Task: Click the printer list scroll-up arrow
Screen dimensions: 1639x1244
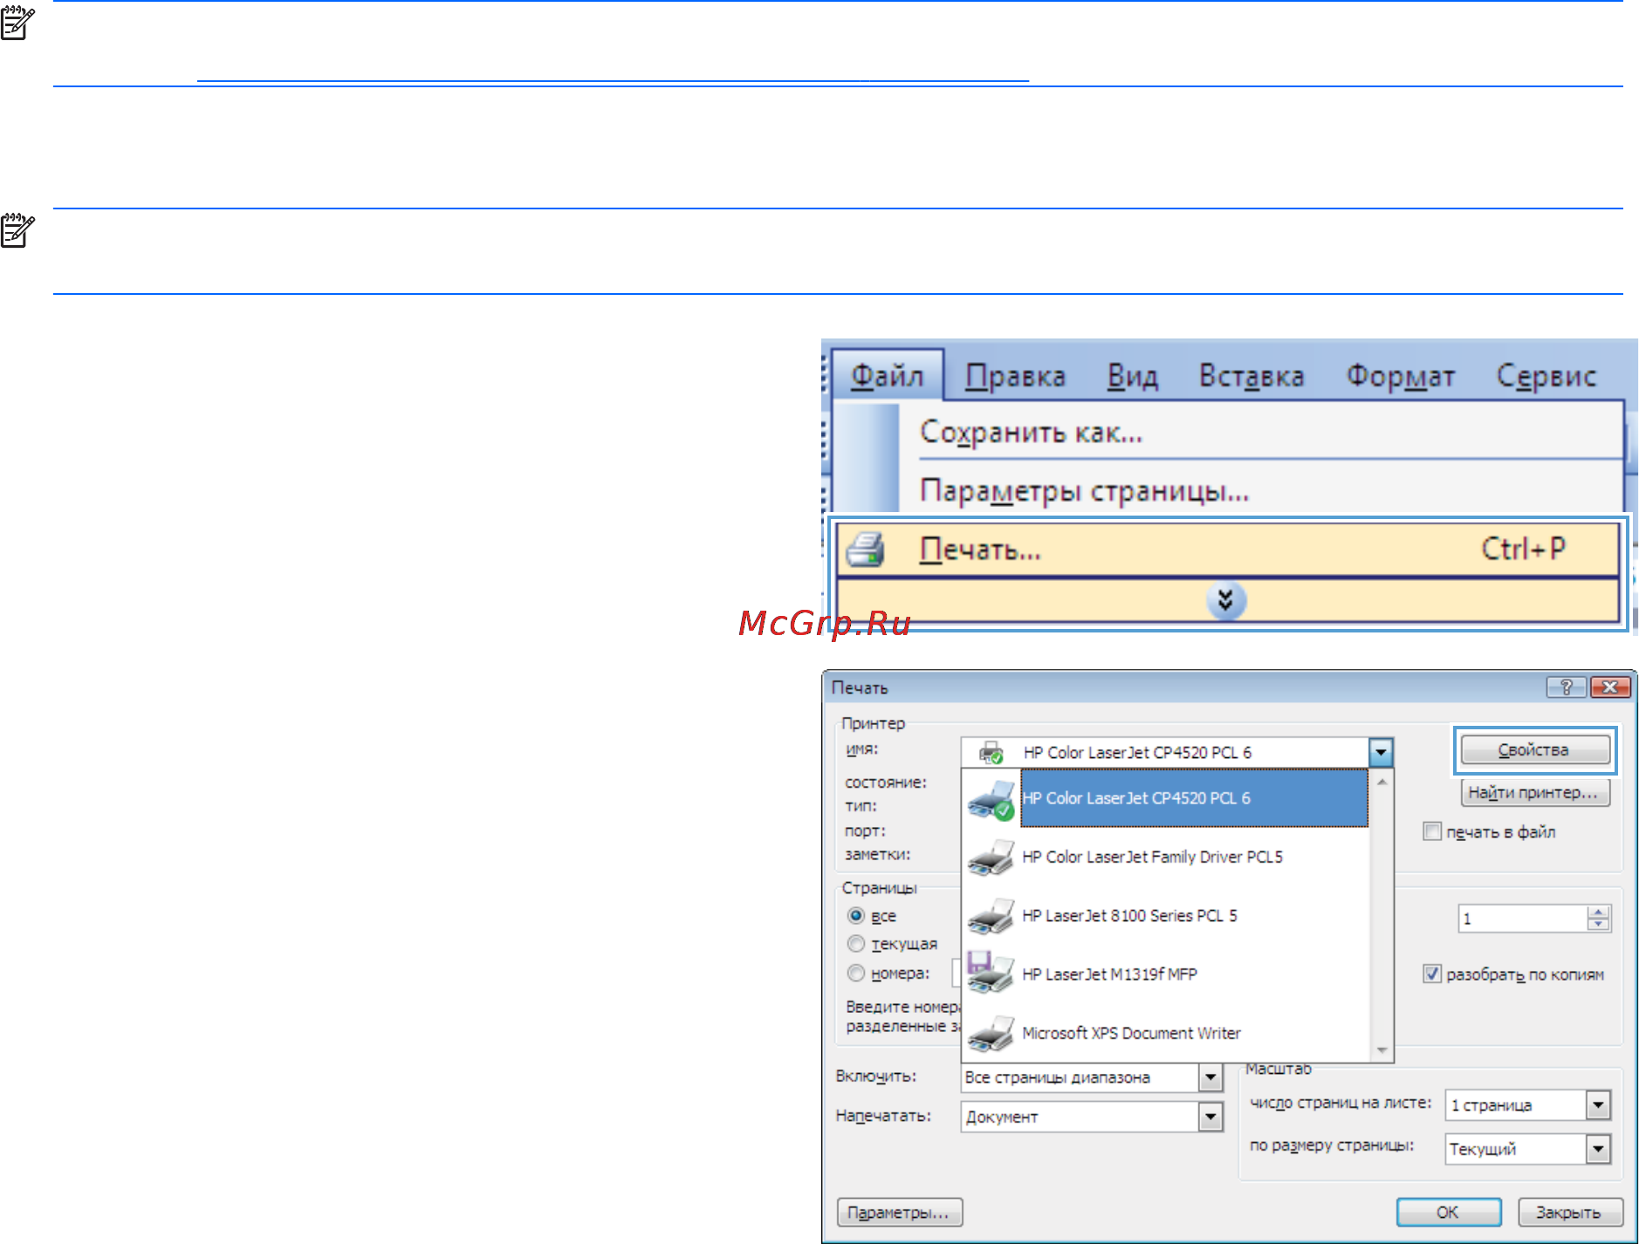Action: (1382, 782)
